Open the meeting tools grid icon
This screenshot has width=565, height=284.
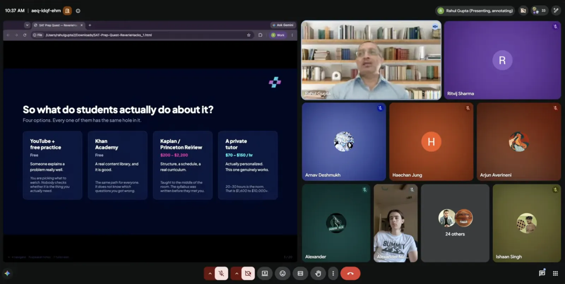point(555,273)
